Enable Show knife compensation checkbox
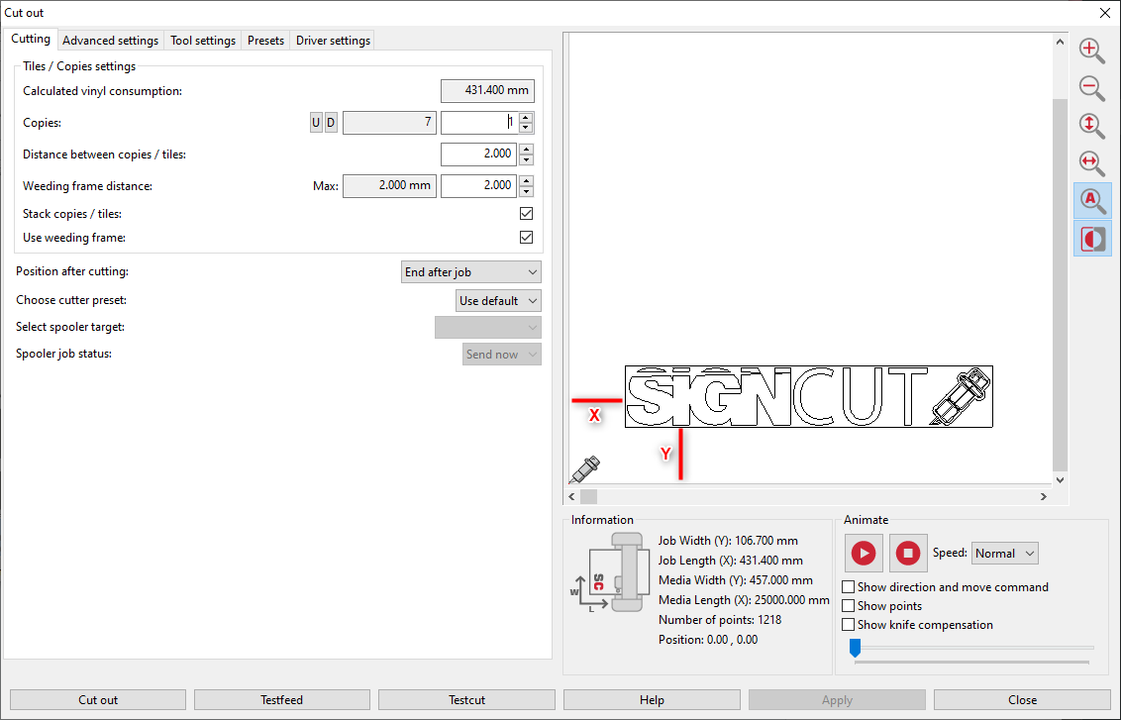Viewport: 1121px width, 720px height. click(x=848, y=624)
